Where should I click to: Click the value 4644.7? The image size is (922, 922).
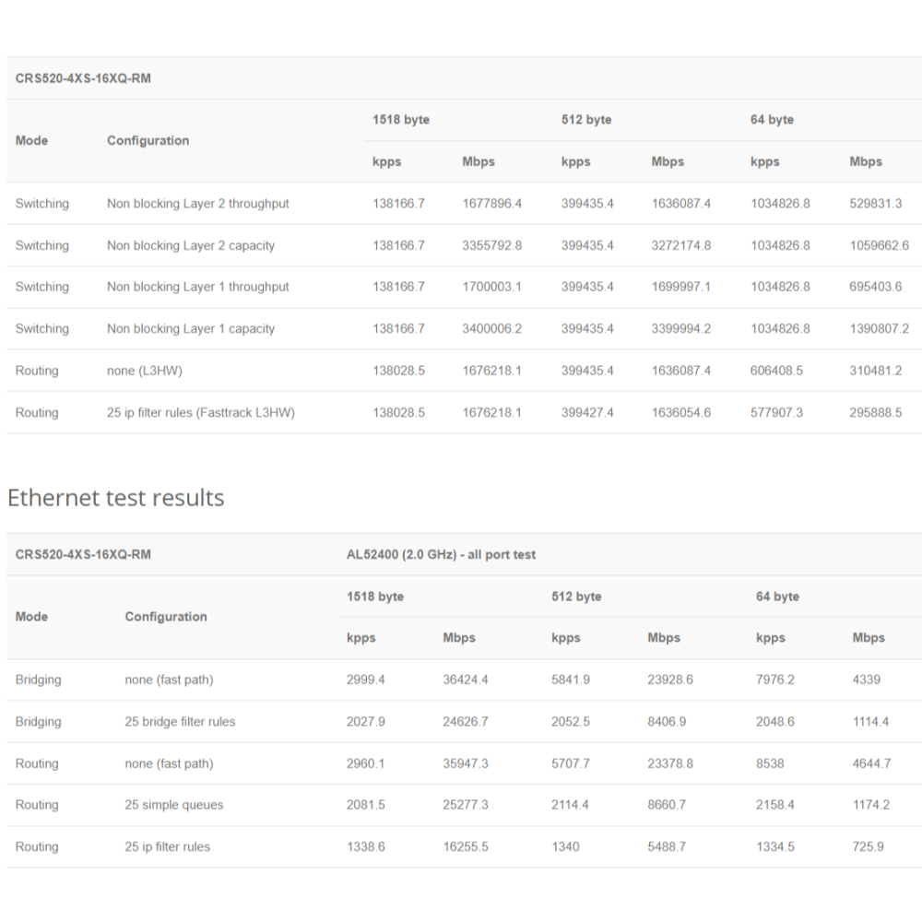click(871, 763)
